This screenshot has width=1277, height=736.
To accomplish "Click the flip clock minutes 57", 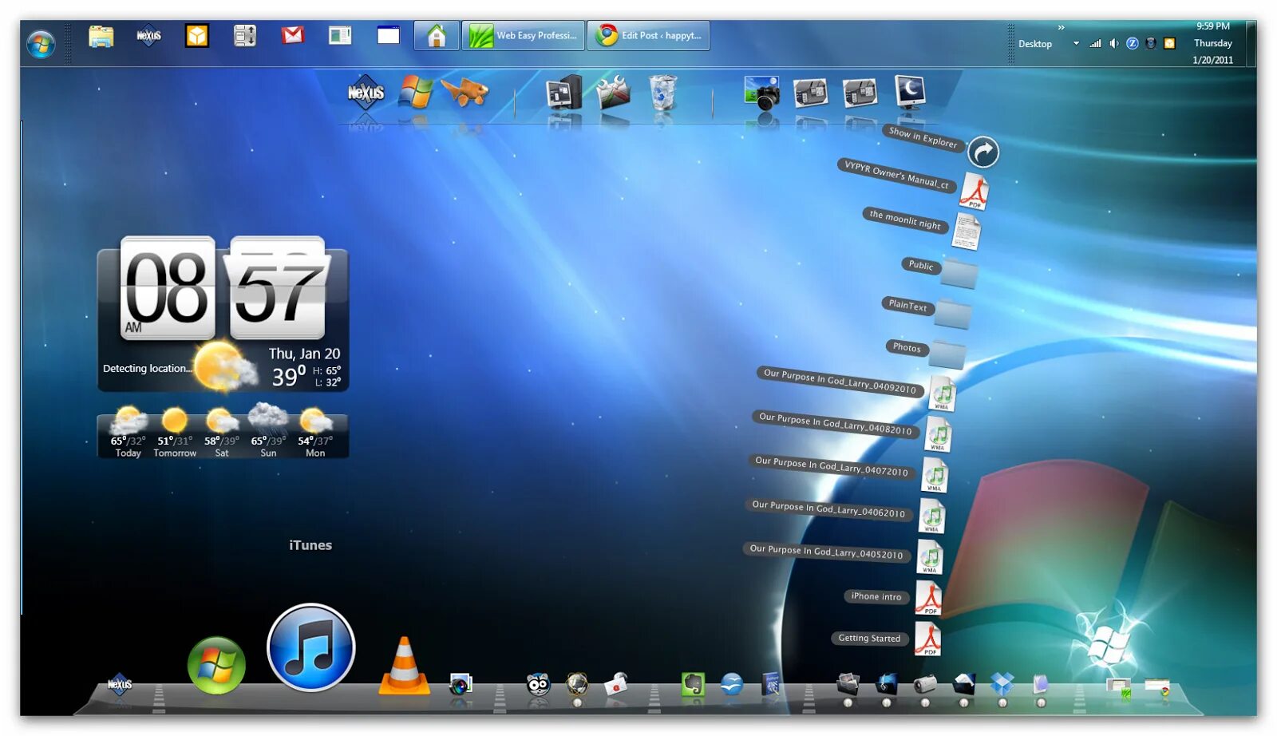I will pos(278,288).
